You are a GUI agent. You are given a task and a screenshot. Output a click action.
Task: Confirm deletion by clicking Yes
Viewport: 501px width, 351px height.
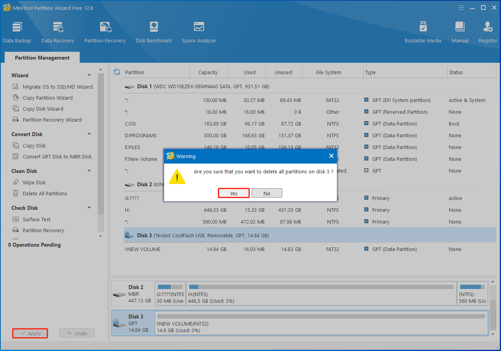(x=234, y=193)
